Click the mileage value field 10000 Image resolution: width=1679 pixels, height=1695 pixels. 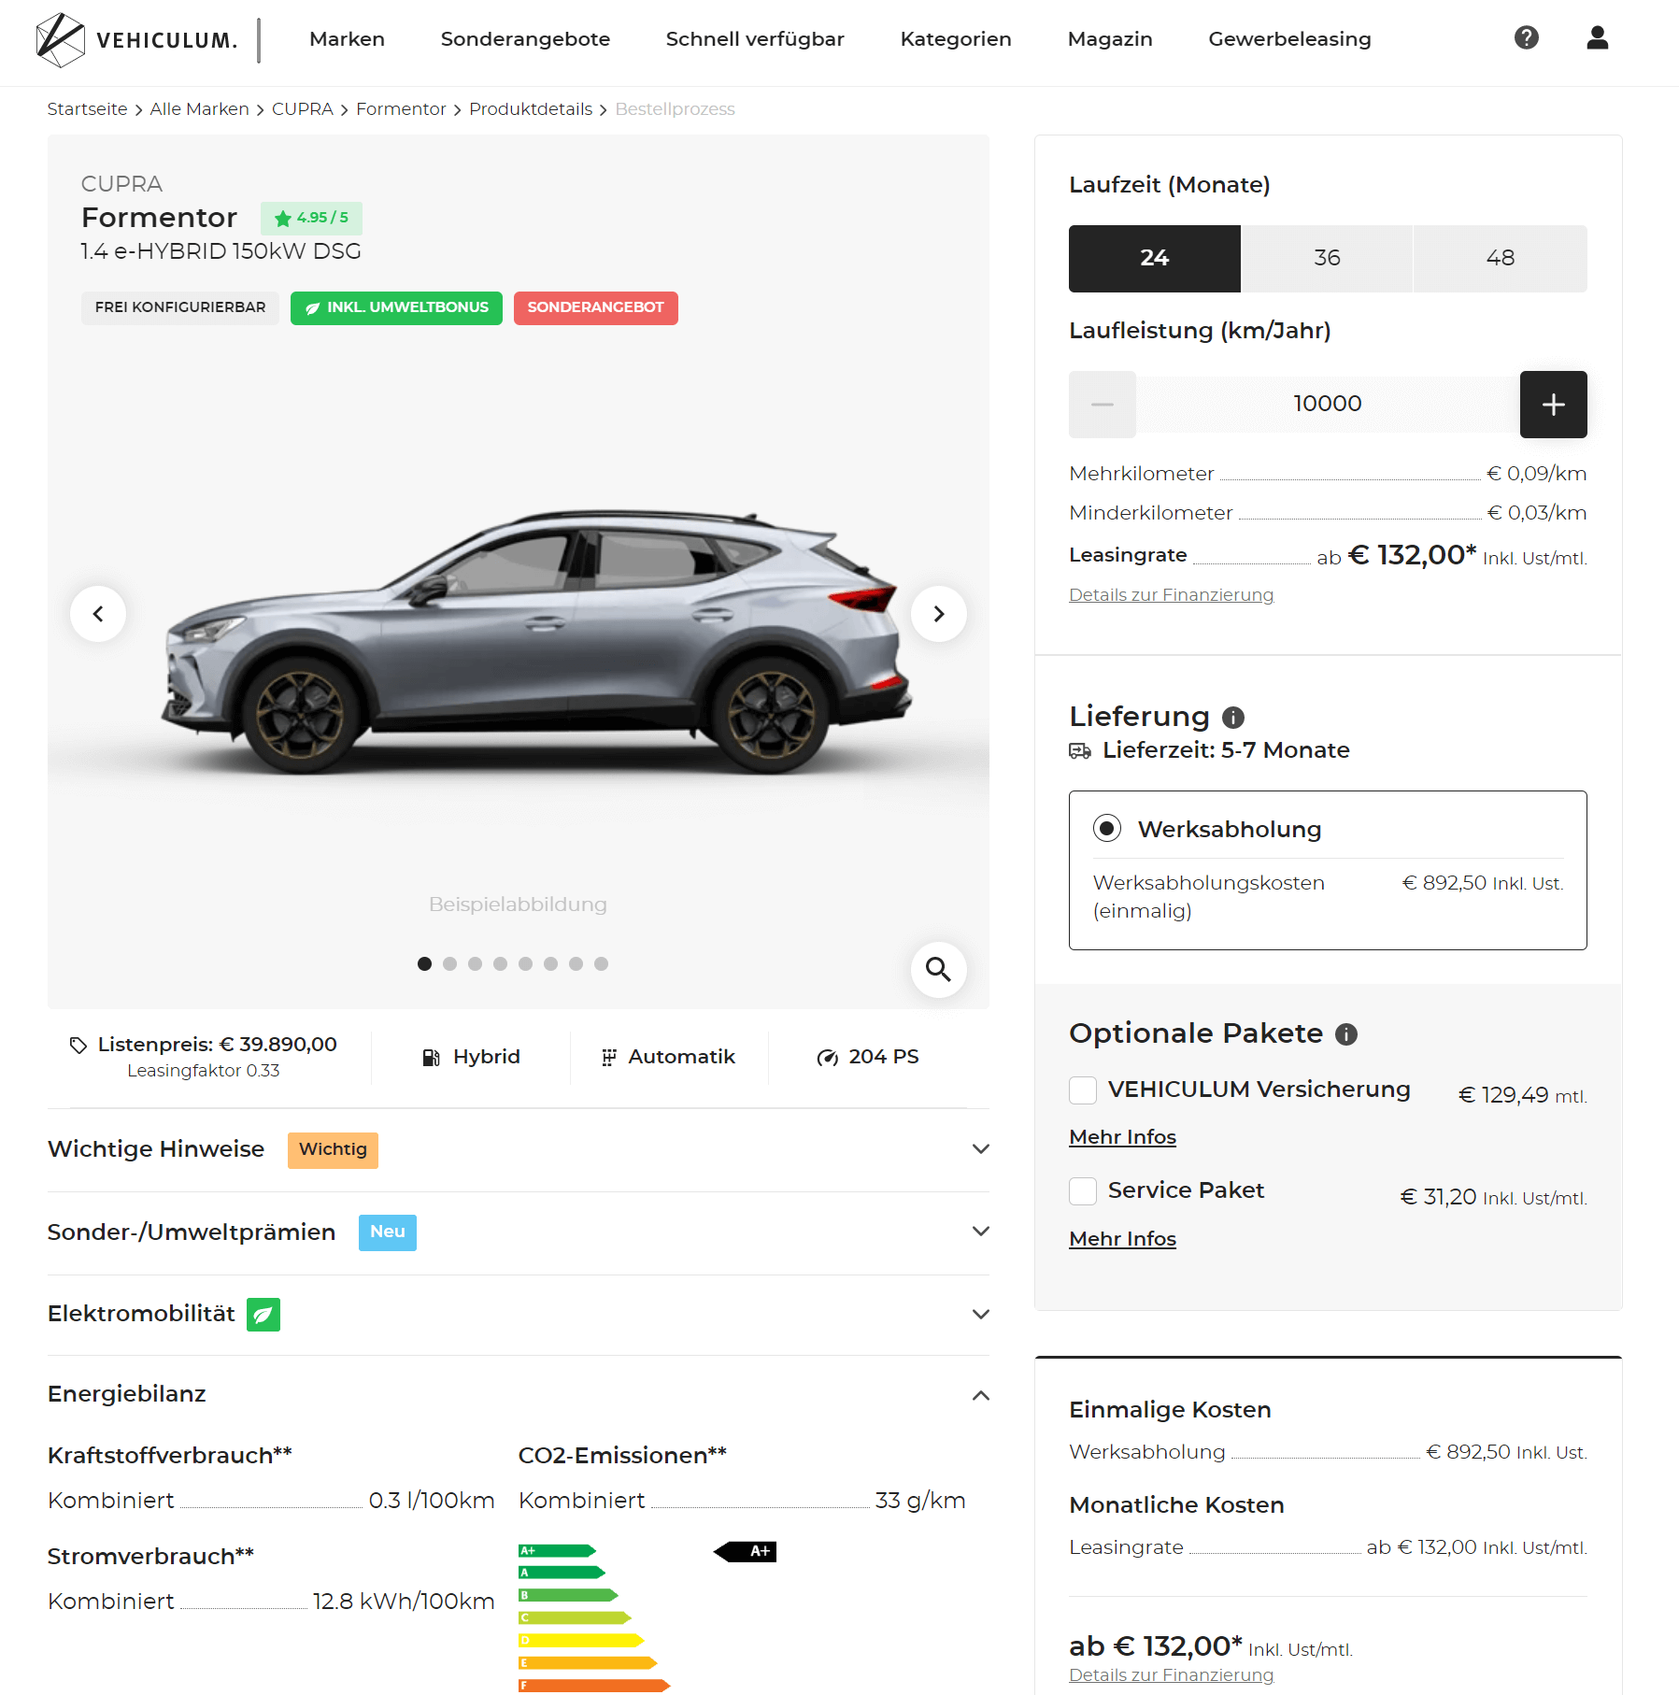[1327, 405]
